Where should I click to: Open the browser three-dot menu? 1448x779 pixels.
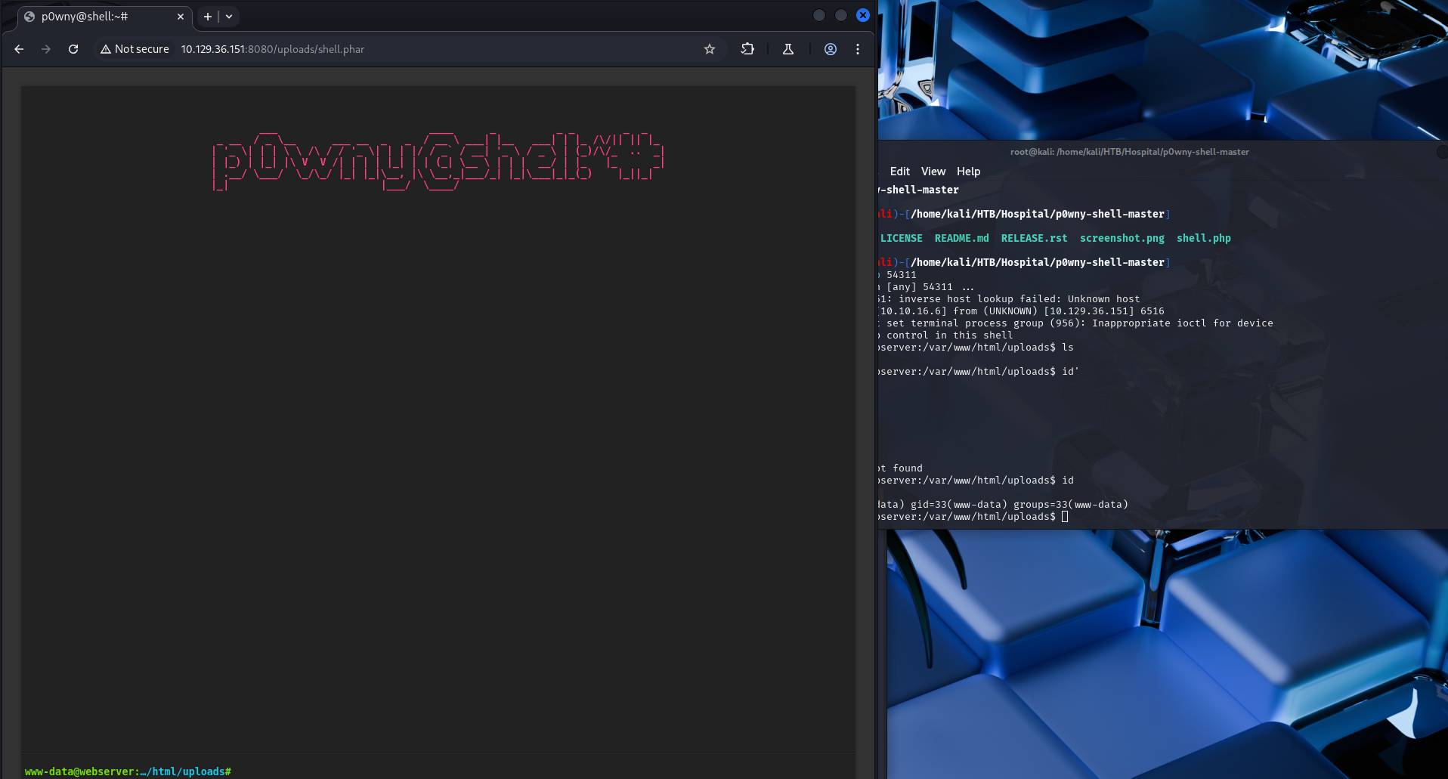858,49
